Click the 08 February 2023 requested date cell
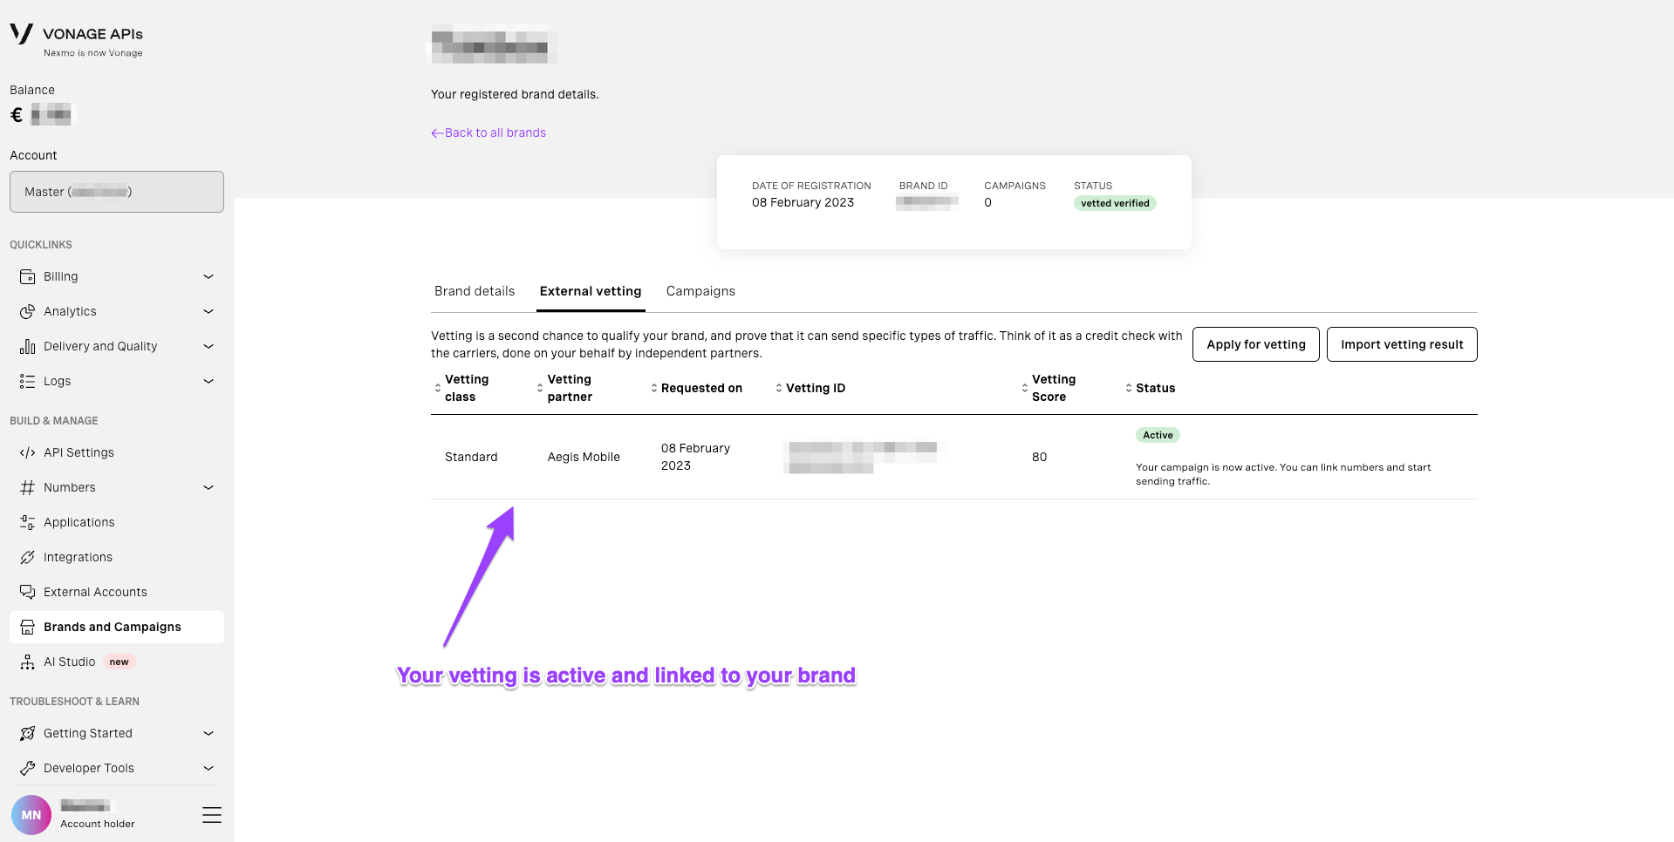The width and height of the screenshot is (1674, 842). 695,457
